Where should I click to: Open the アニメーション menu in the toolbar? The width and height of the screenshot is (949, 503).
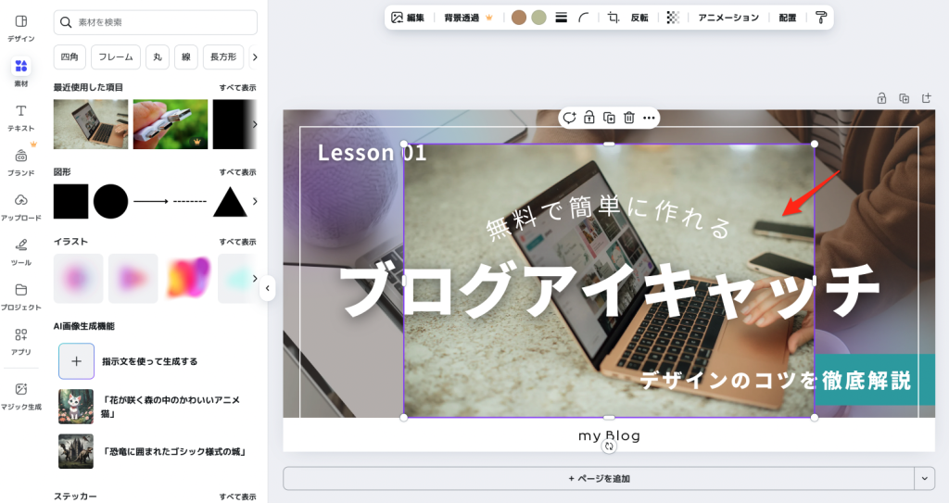[x=728, y=18]
